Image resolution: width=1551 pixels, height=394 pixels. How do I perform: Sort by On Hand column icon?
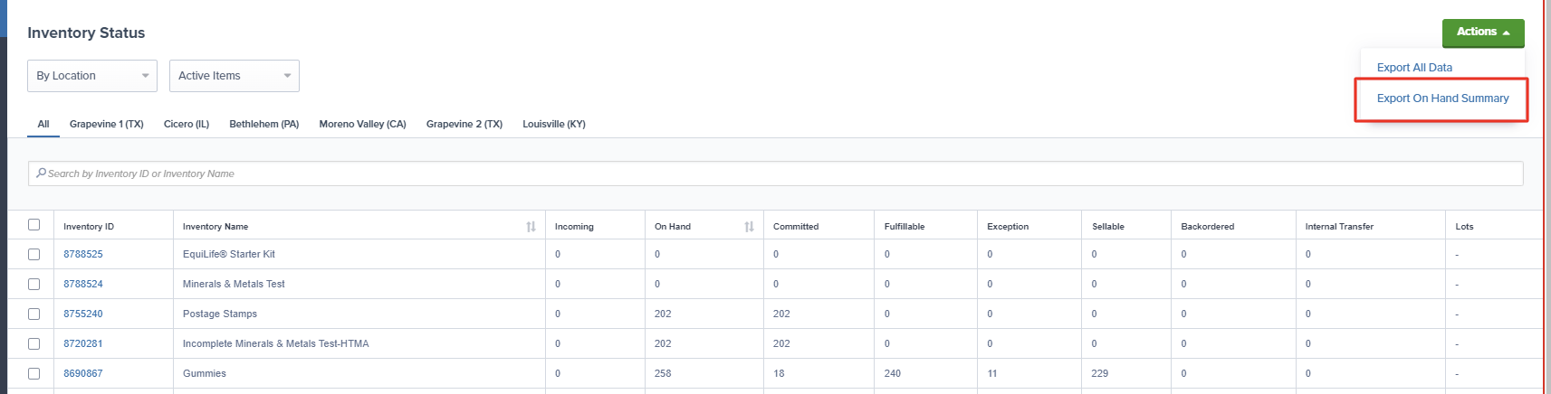click(x=749, y=227)
